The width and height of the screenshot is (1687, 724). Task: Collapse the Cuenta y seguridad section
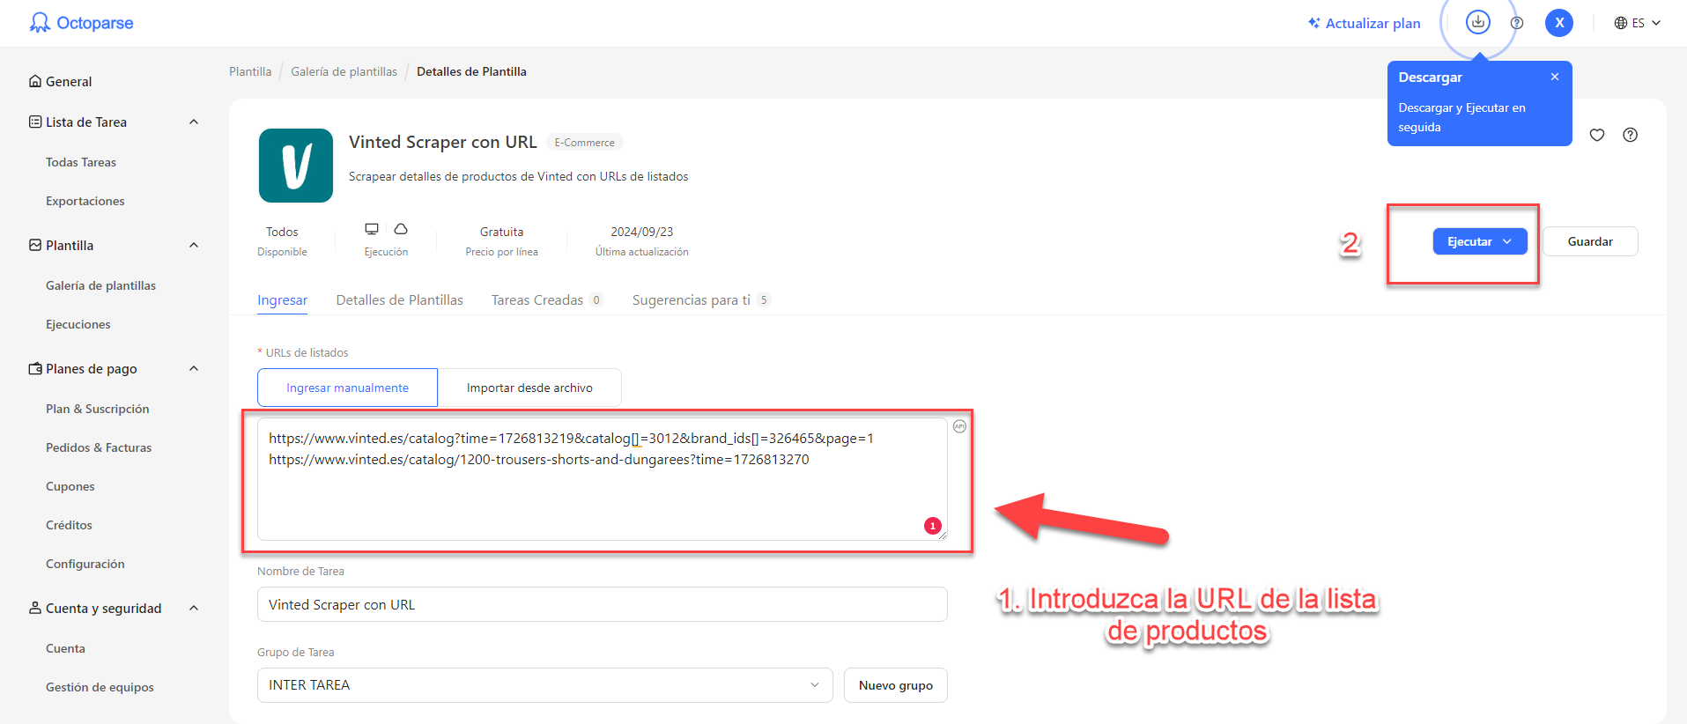[194, 608]
